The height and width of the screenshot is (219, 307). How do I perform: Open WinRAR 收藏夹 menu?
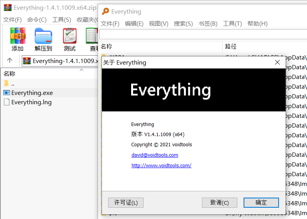87,20
